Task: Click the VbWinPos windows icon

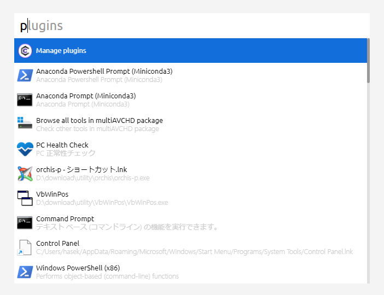Action: (x=25, y=198)
